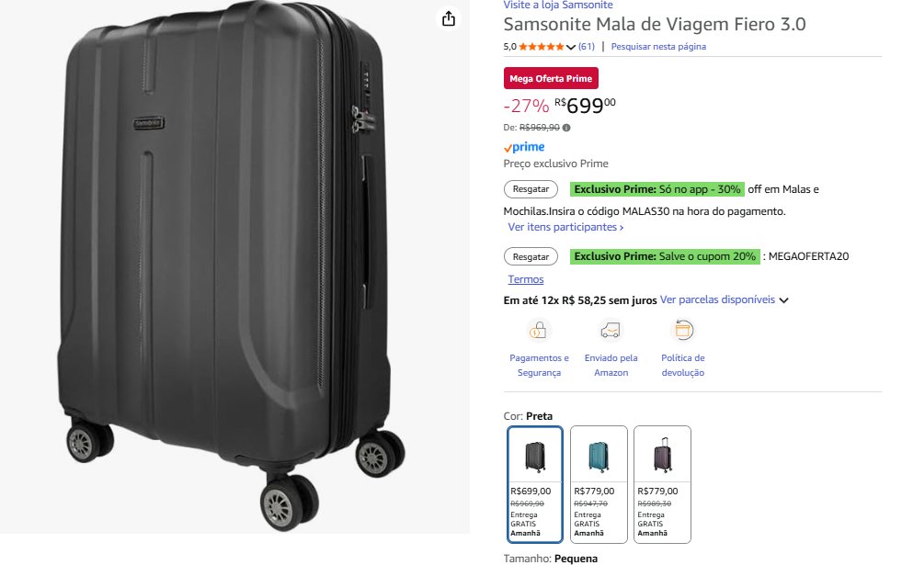Click the info icon beside the old price
Image resolution: width=902 pixels, height=565 pixels.
point(566,128)
